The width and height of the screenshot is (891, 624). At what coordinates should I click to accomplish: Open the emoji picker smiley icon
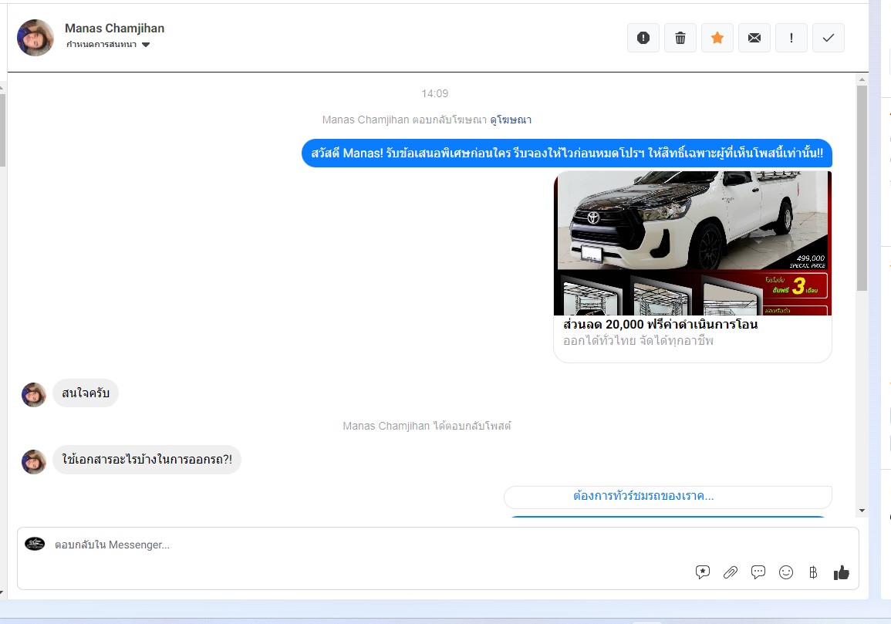point(786,572)
